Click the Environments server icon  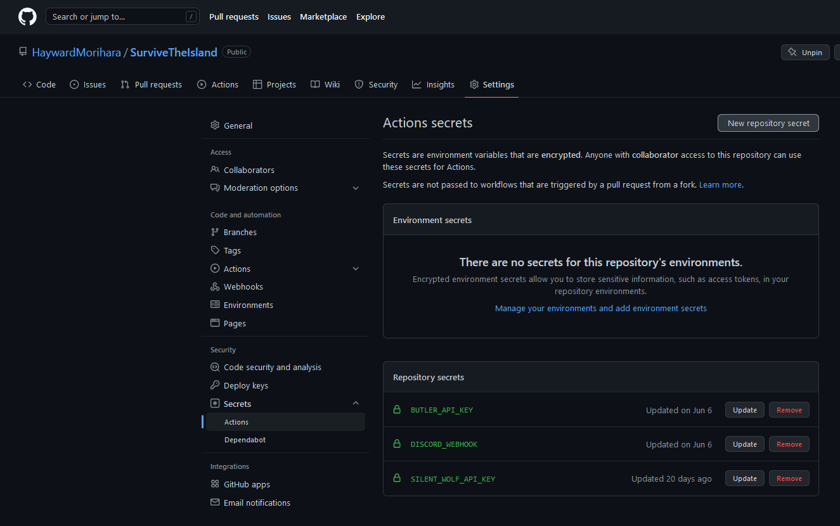pos(215,305)
